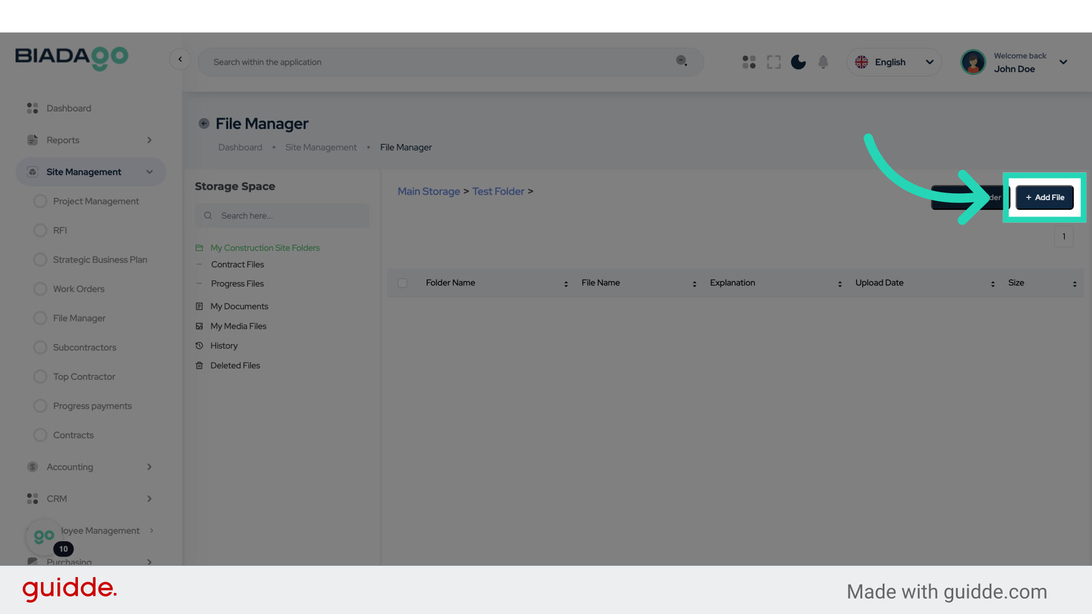Collapse sidebar with chevron button
This screenshot has height=614, width=1092.
click(x=180, y=59)
